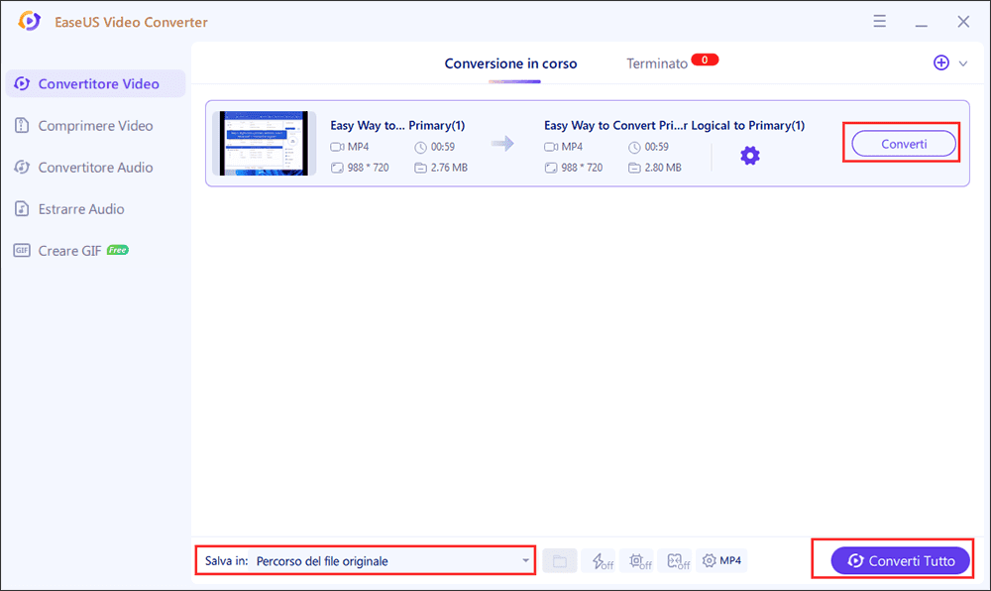991x591 pixels.
Task: Click the Convertitore Audio sidebar icon
Action: (x=22, y=167)
